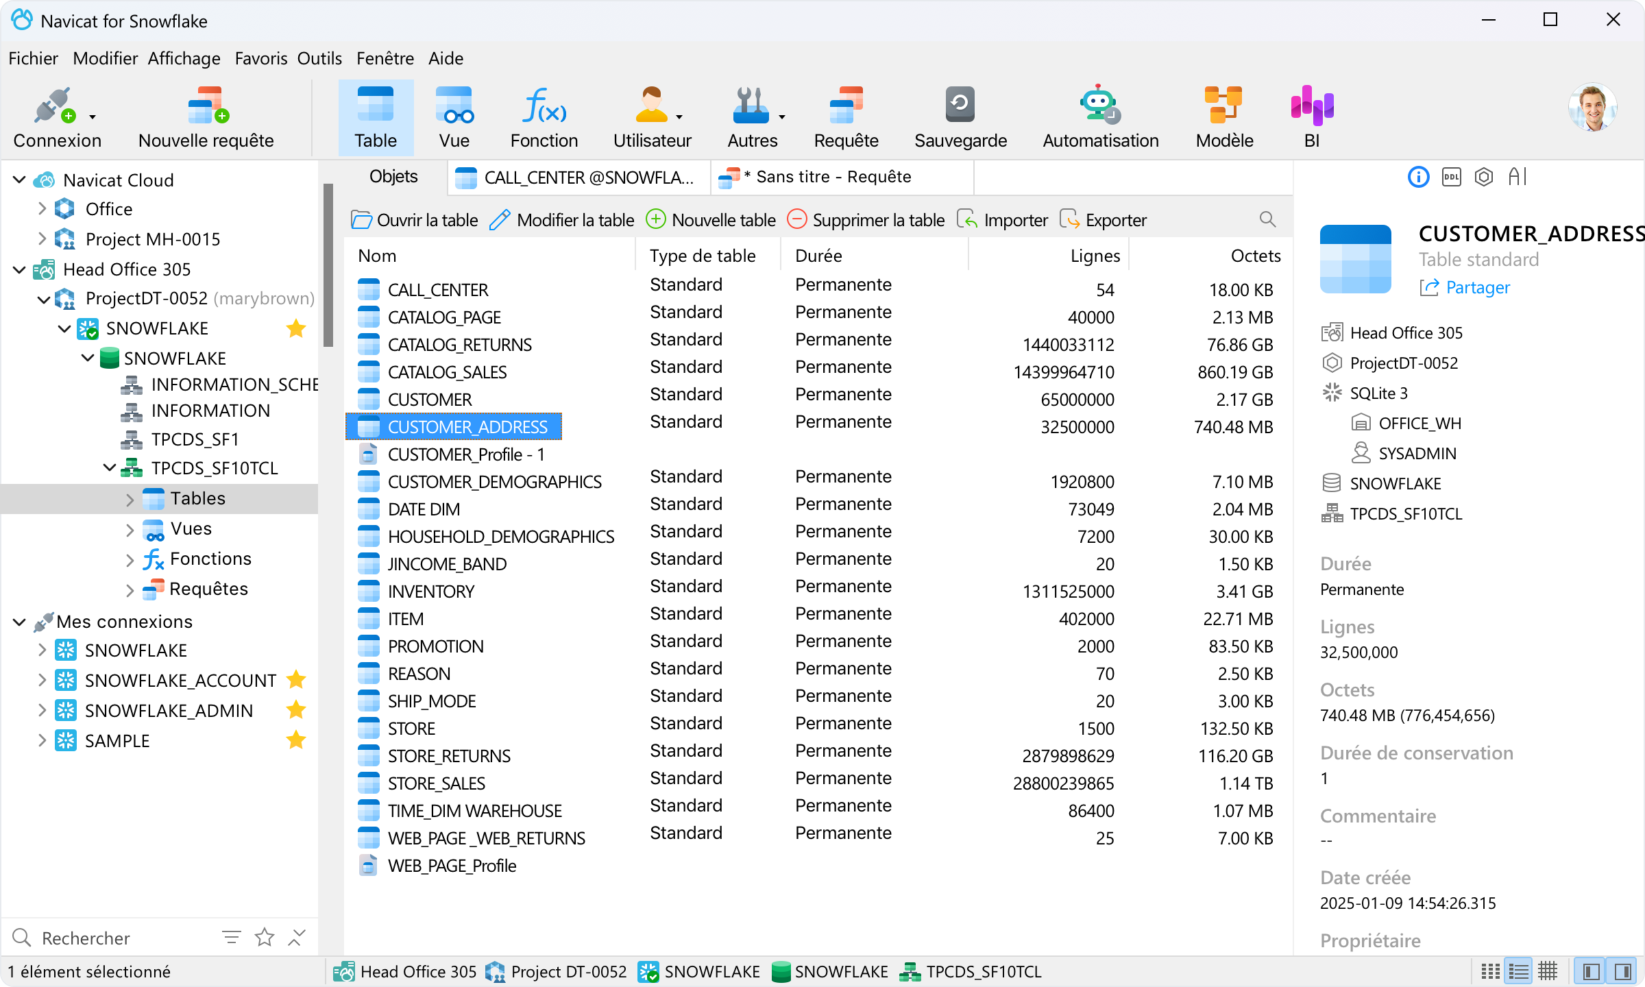Toggle favorite star on SAMPLE connection
This screenshot has height=987, width=1645.
coord(296,740)
